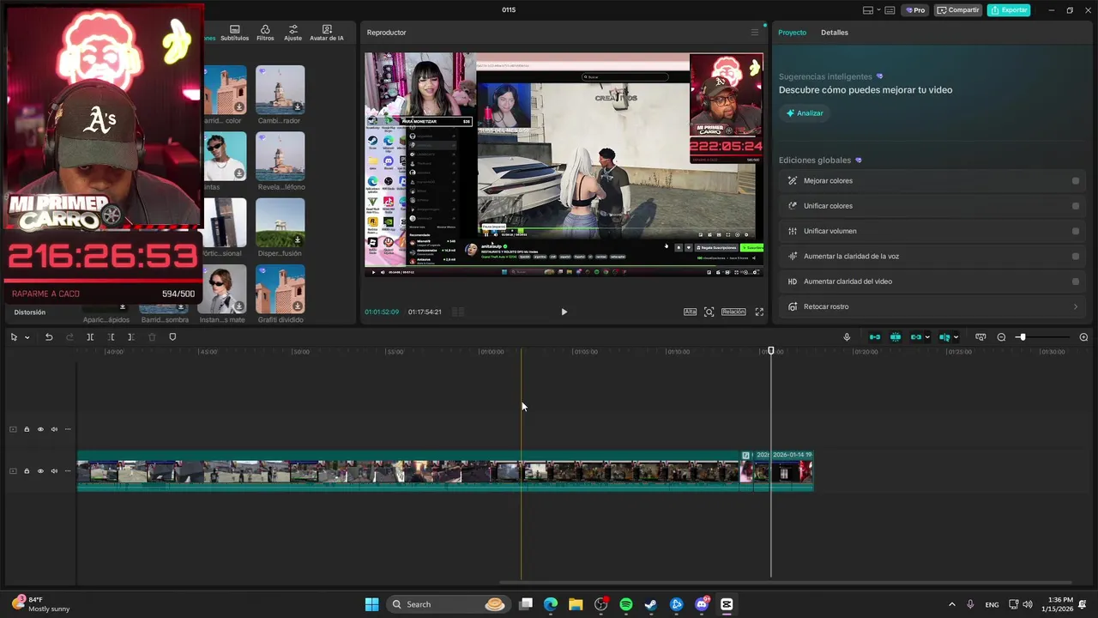The height and width of the screenshot is (618, 1098).
Task: Click the Pro badge button
Action: [915, 10]
